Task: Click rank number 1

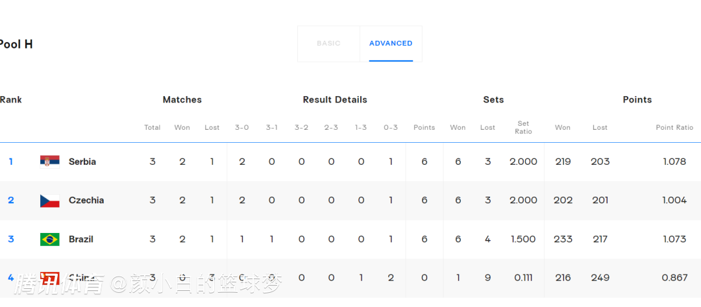Action: pyautogui.click(x=10, y=162)
